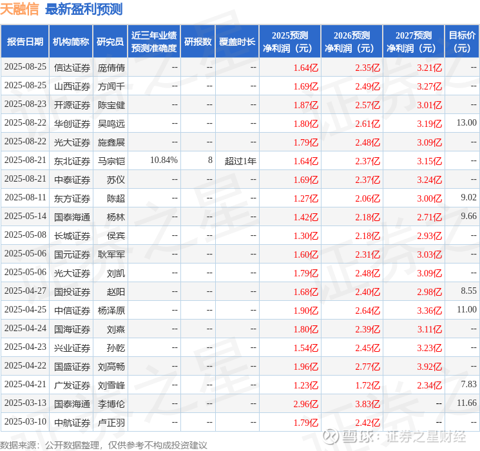Viewport: 480px width, 451px height.
Task: Click the 国元证券 institution cell
Action: (72, 254)
